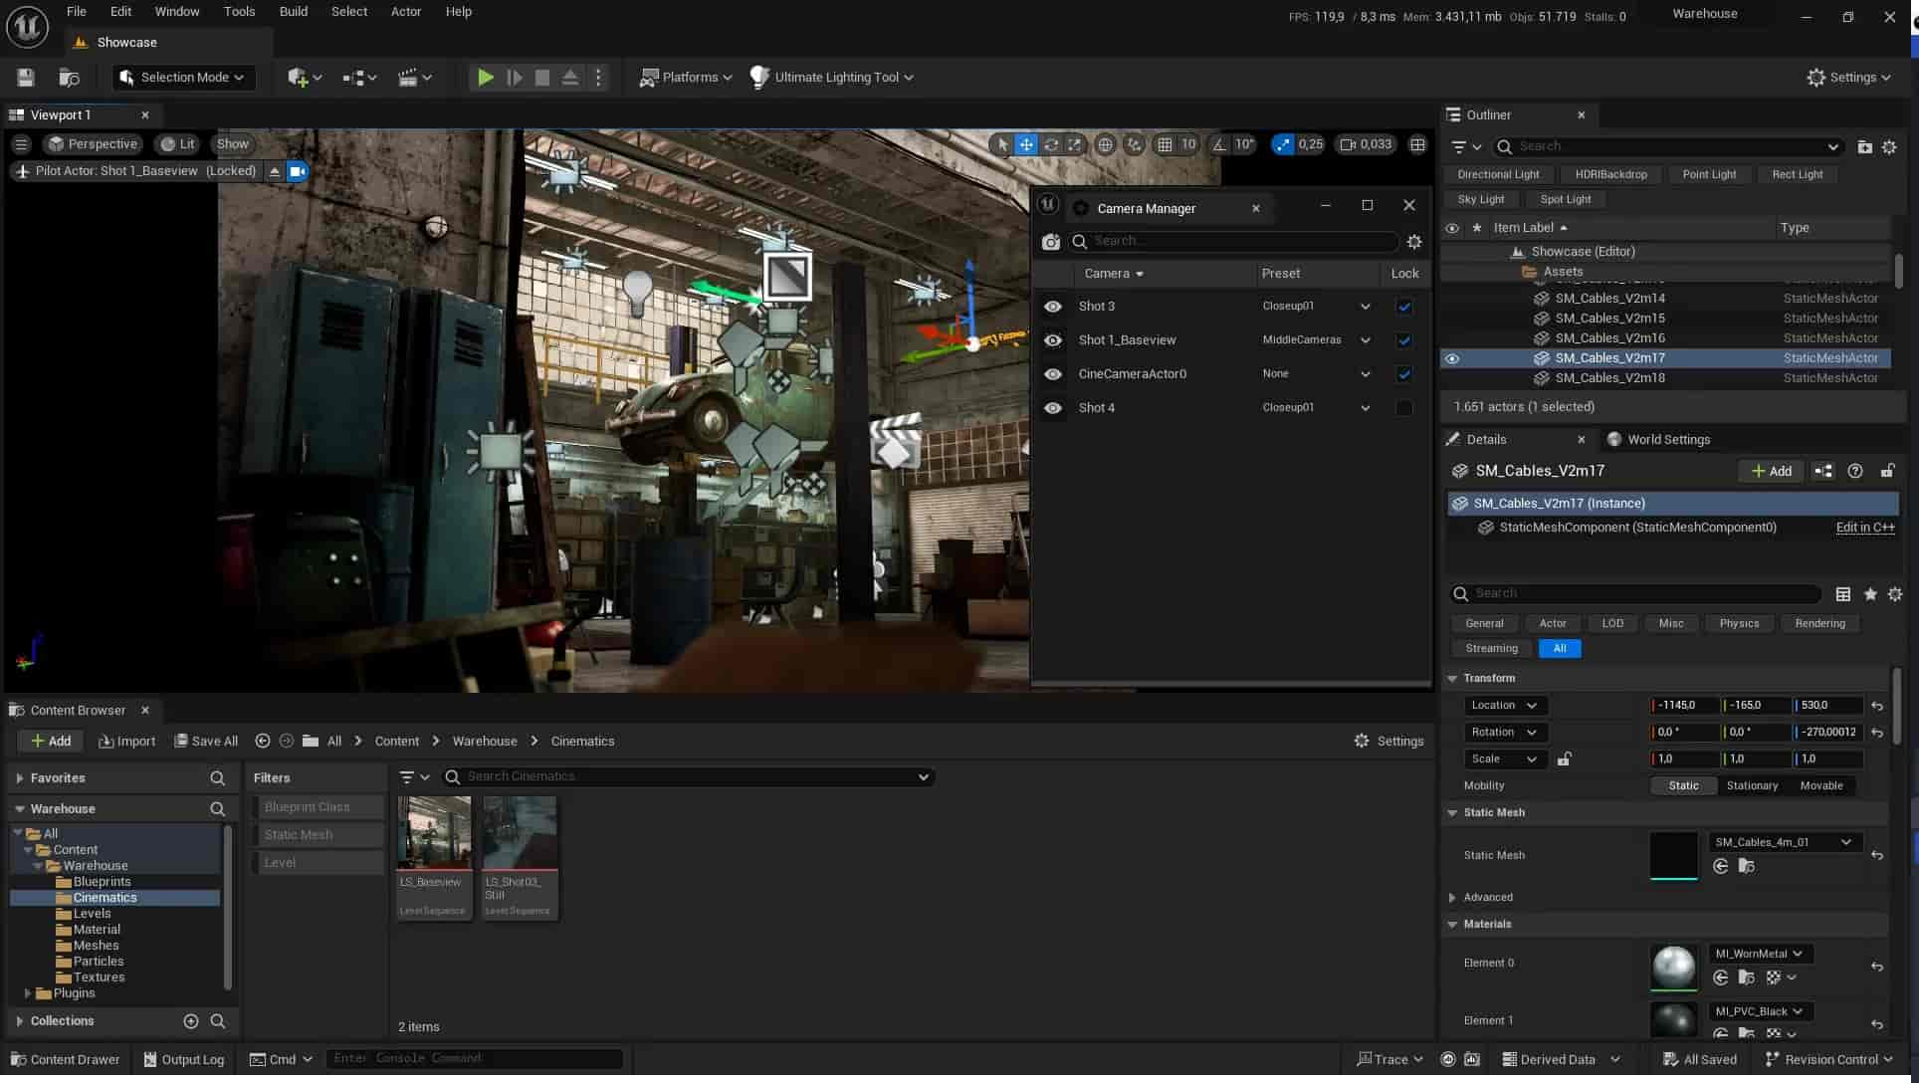Eject from piloted camera actor
The height and width of the screenshot is (1083, 1919).
click(x=275, y=171)
